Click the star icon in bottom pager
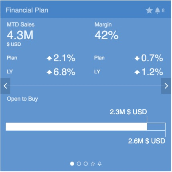172x172 pixels. (93, 164)
